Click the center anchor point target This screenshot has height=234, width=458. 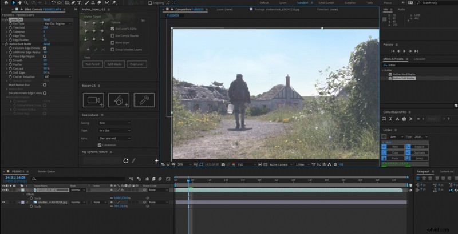pos(94,31)
